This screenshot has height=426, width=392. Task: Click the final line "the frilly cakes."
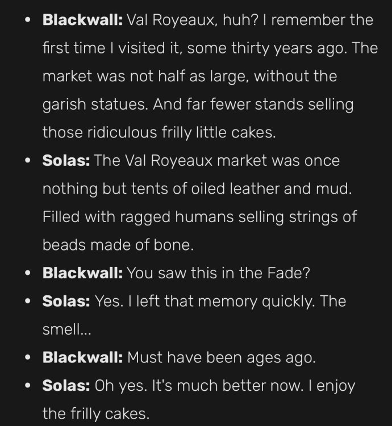coord(96,414)
